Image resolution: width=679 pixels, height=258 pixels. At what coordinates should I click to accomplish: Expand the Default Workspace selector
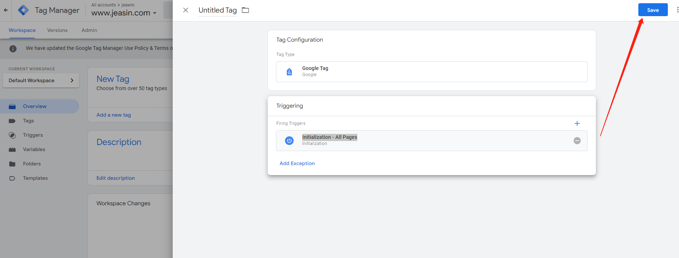click(41, 80)
